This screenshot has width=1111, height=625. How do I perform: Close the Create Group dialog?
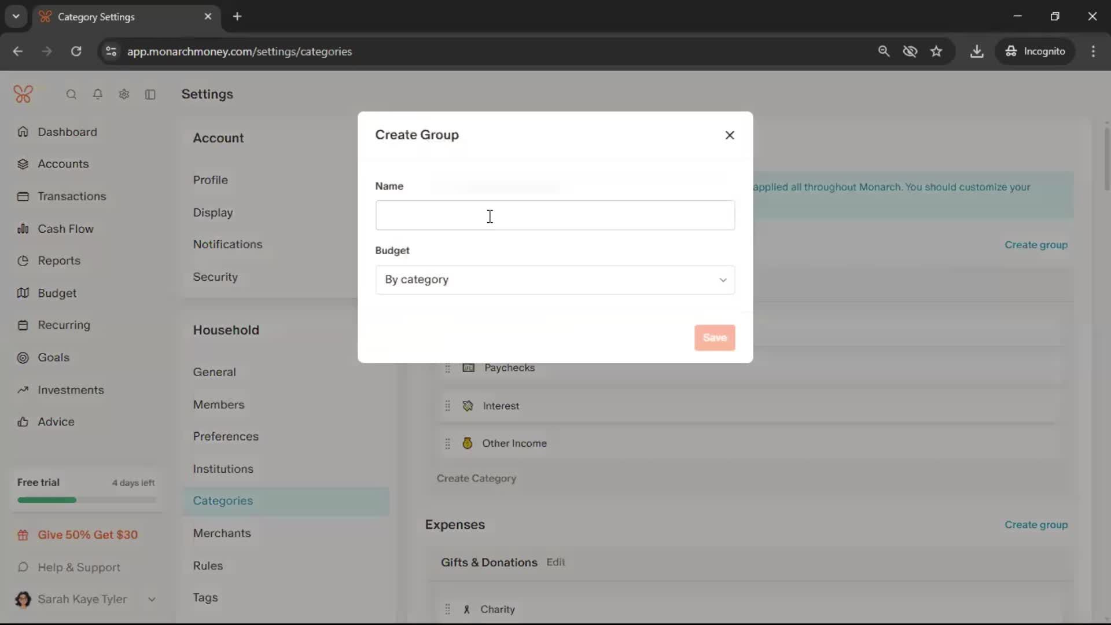[x=730, y=135]
